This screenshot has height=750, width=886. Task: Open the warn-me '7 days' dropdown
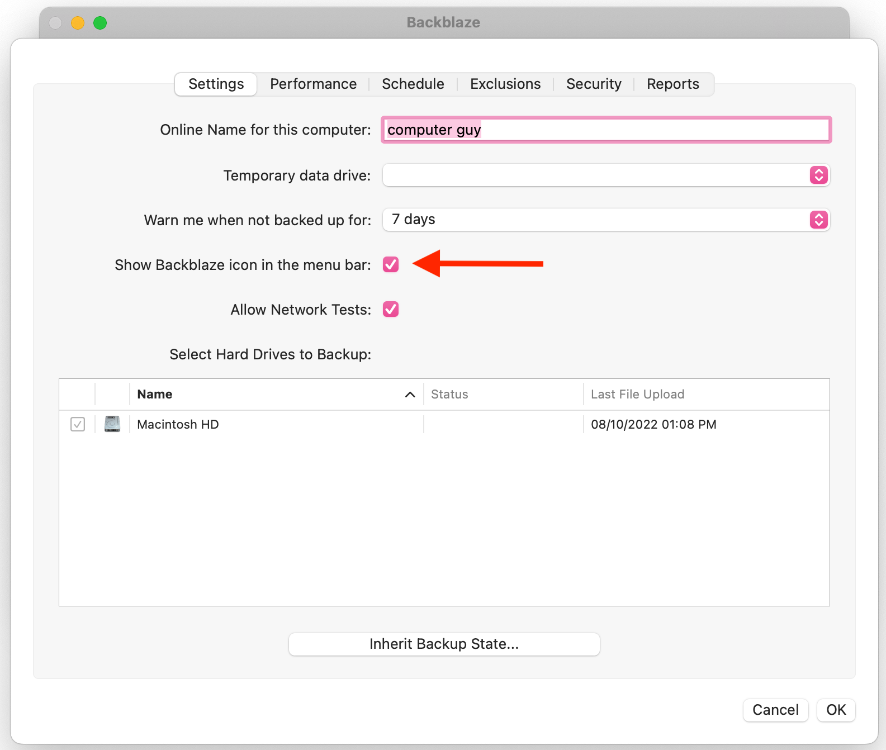(606, 220)
